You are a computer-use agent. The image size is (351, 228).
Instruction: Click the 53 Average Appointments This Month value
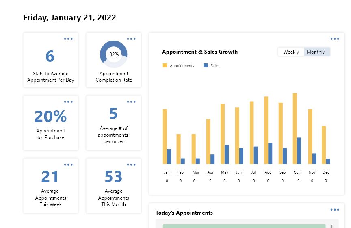click(113, 177)
